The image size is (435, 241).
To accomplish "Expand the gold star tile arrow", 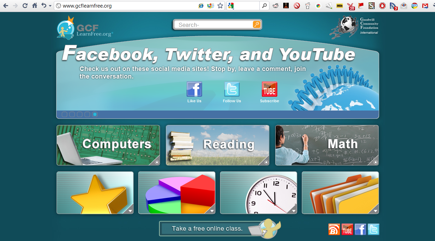I will (130, 211).
